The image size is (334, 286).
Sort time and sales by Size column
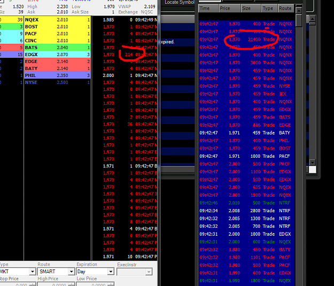[251, 9]
